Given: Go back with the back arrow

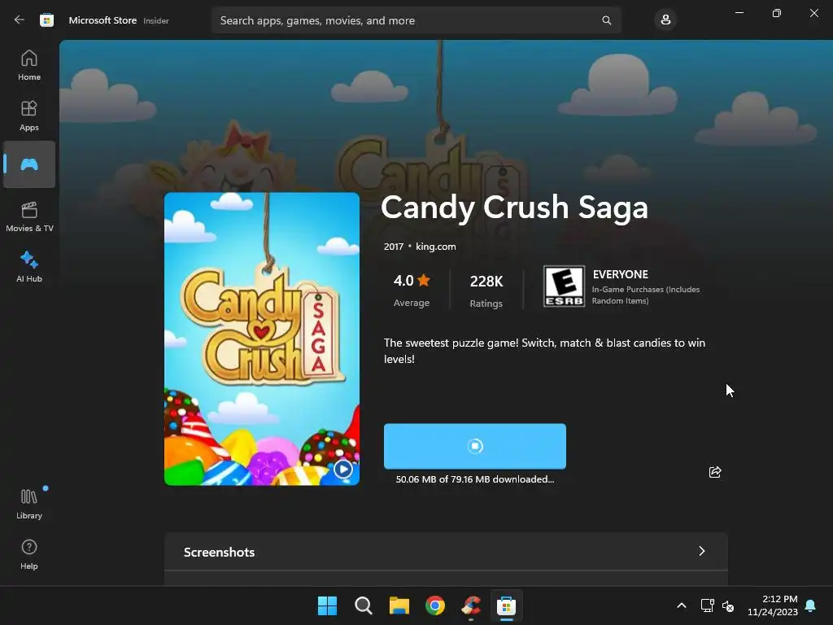Looking at the screenshot, I should [x=20, y=20].
